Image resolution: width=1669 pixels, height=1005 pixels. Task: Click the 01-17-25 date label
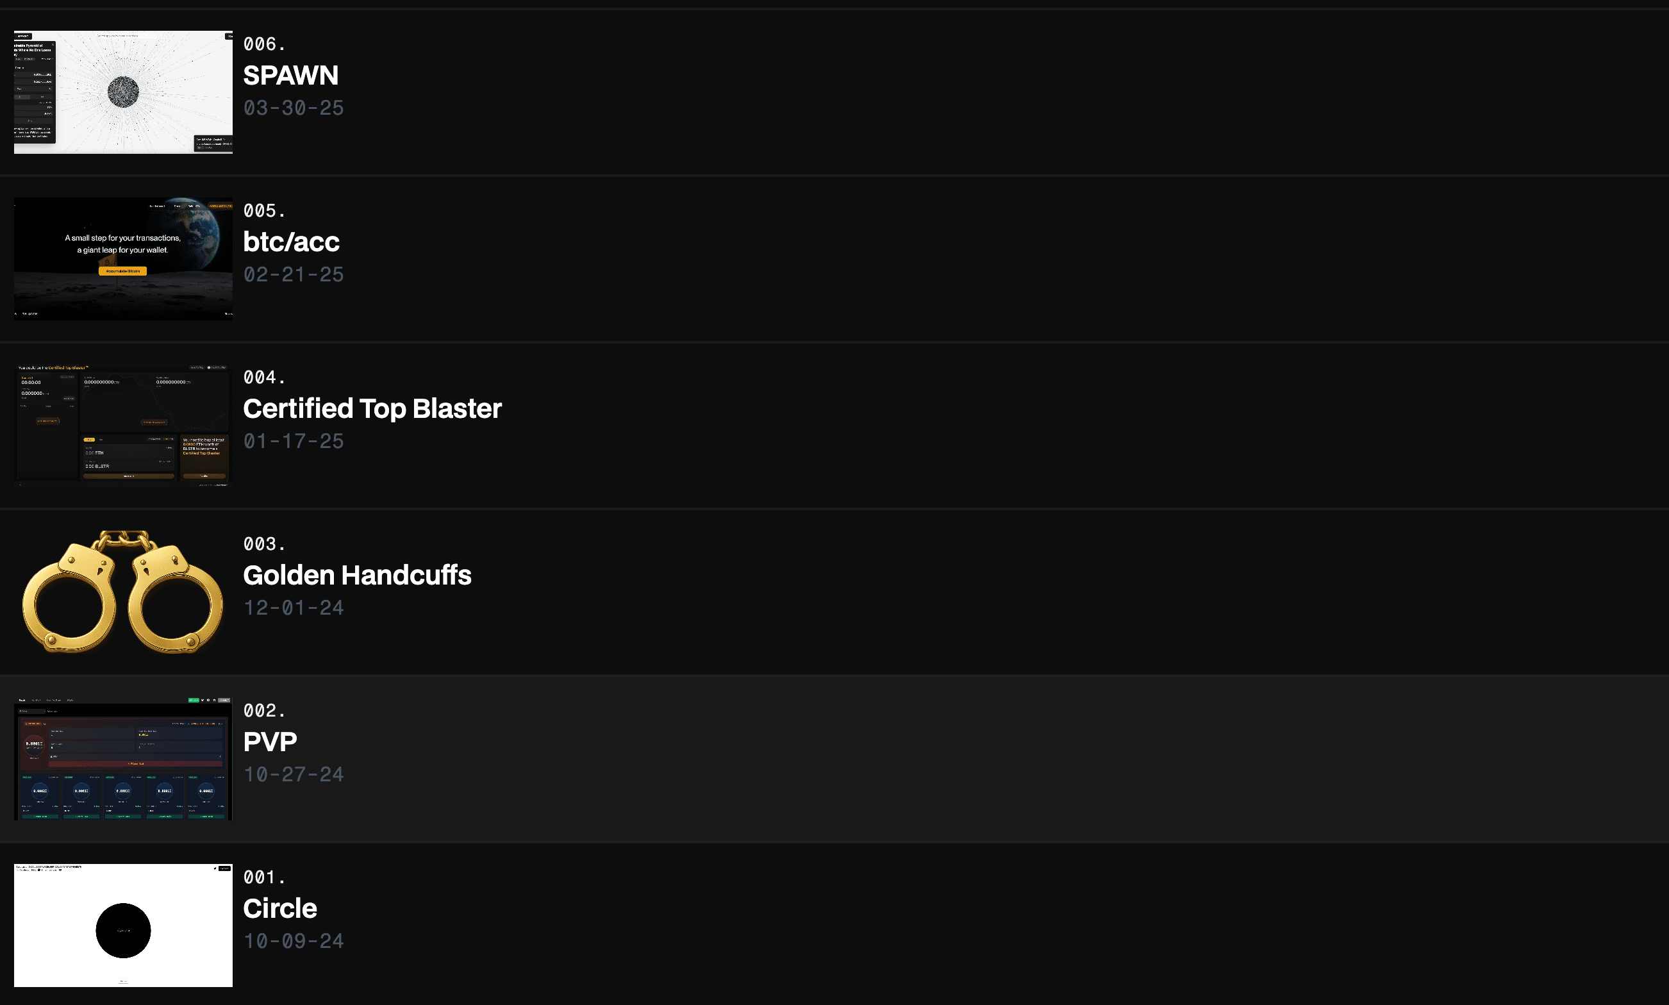click(x=293, y=441)
